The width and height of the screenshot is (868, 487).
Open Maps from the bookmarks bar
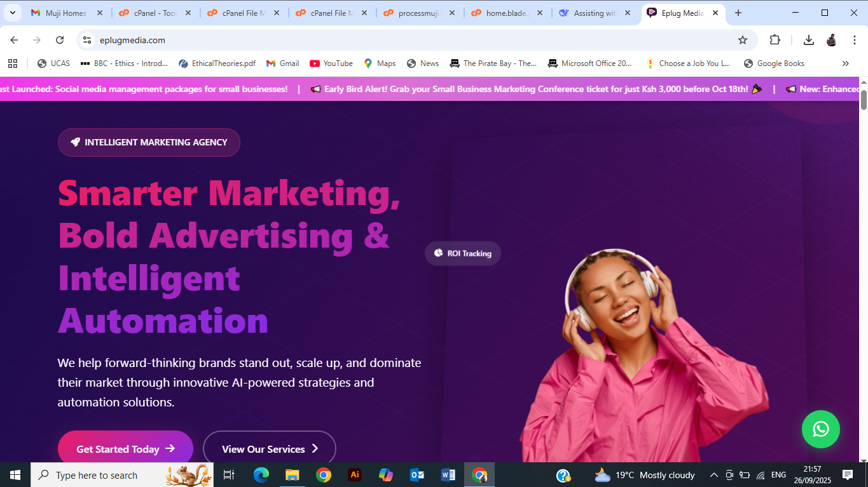pyautogui.click(x=380, y=63)
